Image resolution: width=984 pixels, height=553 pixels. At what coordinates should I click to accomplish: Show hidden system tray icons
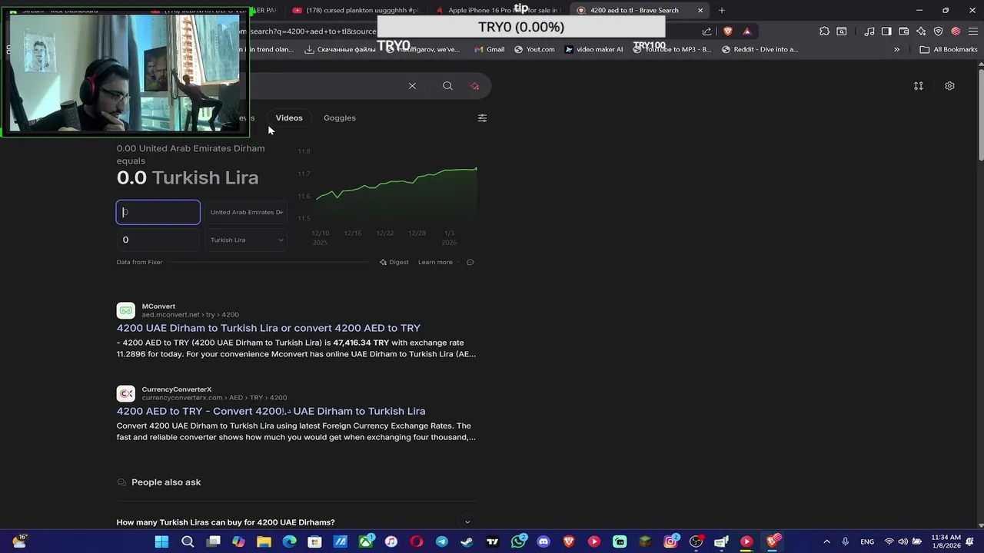826,541
